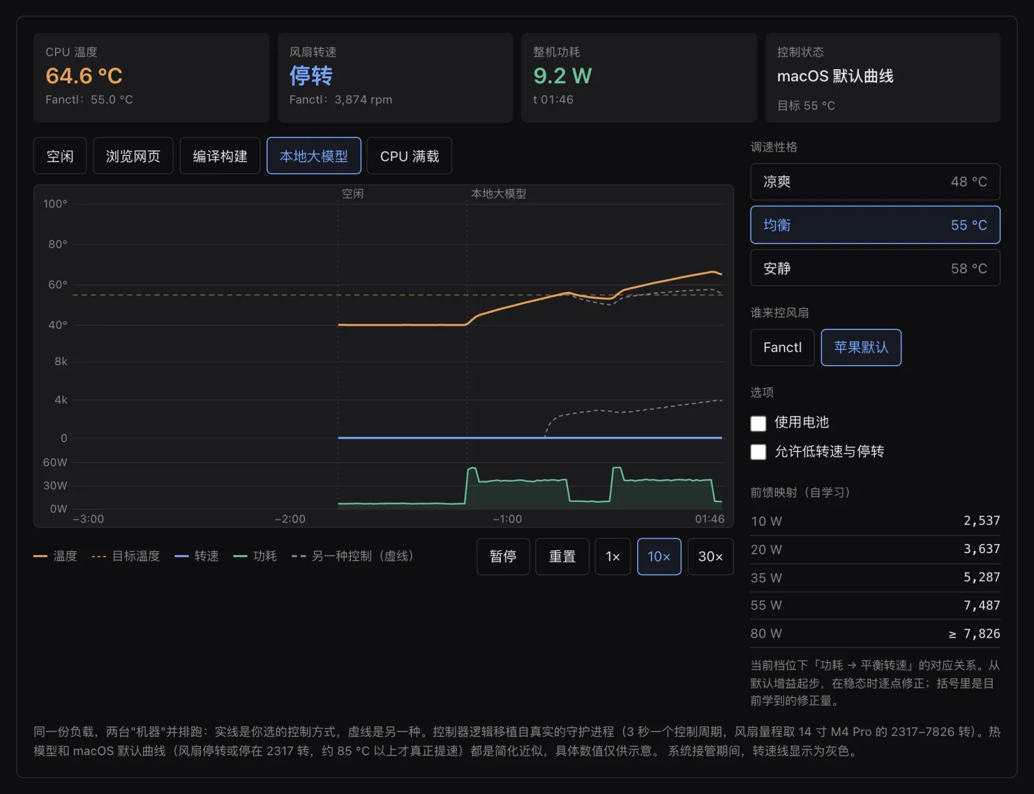Set simulation speed to 10×
Screen dimensions: 1034x794
659,556
